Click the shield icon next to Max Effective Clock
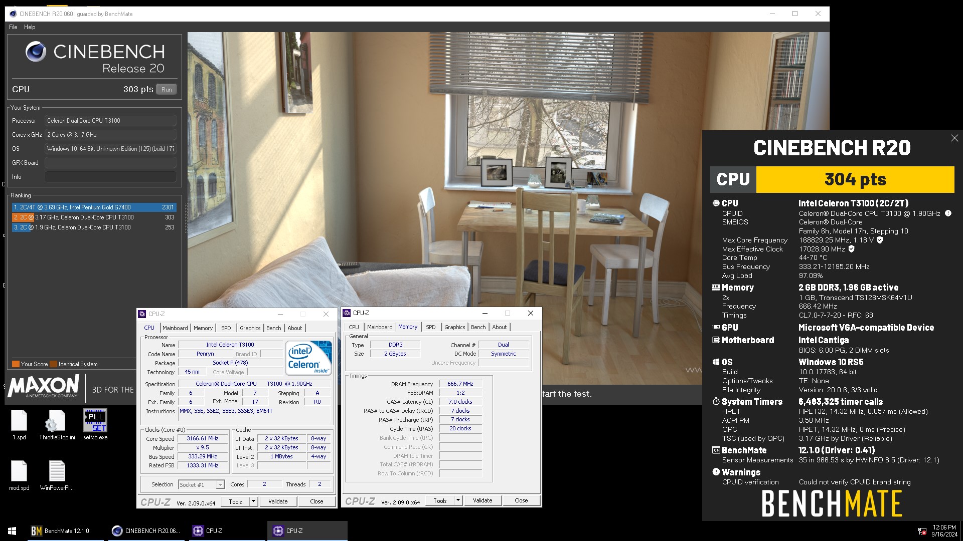The height and width of the screenshot is (541, 963). pyautogui.click(x=851, y=249)
